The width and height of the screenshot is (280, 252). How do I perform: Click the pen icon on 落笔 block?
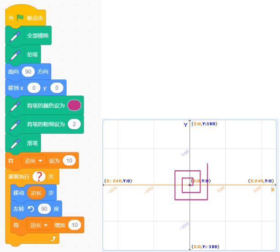coord(15,143)
